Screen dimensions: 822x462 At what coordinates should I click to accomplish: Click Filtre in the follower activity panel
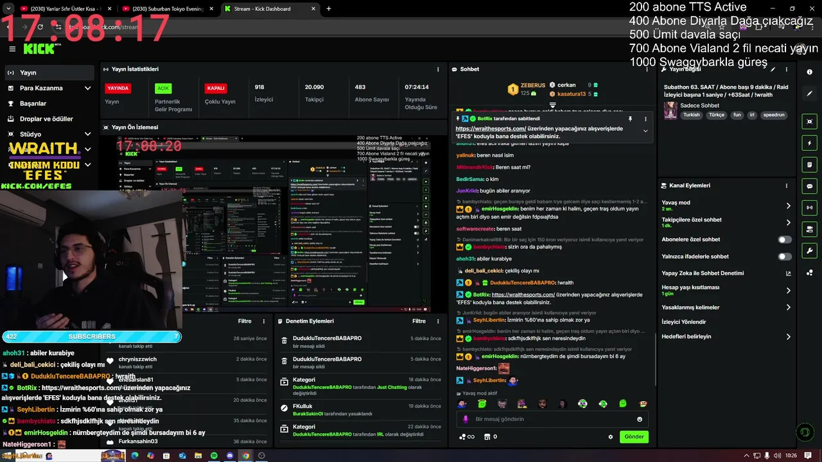(x=245, y=321)
